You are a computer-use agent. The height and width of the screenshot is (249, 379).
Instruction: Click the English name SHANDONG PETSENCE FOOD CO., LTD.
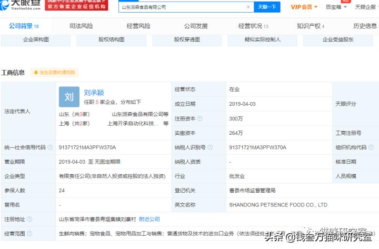[x=278, y=205]
